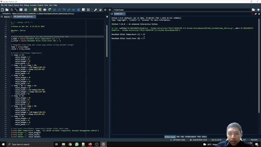261x147 pixels.
Task: Stop debugging with the blue square icon
Action: [x=79, y=10]
